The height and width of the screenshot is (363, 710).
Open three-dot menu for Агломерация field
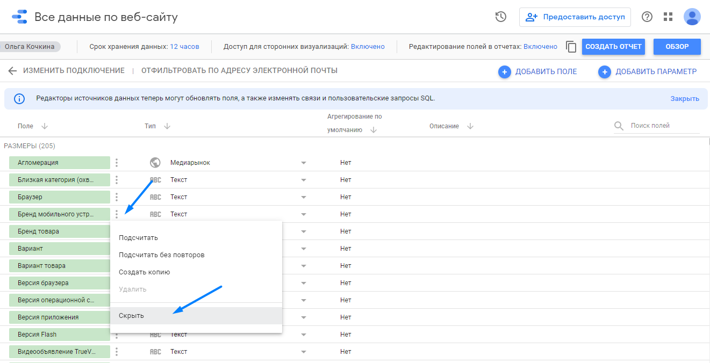(117, 163)
